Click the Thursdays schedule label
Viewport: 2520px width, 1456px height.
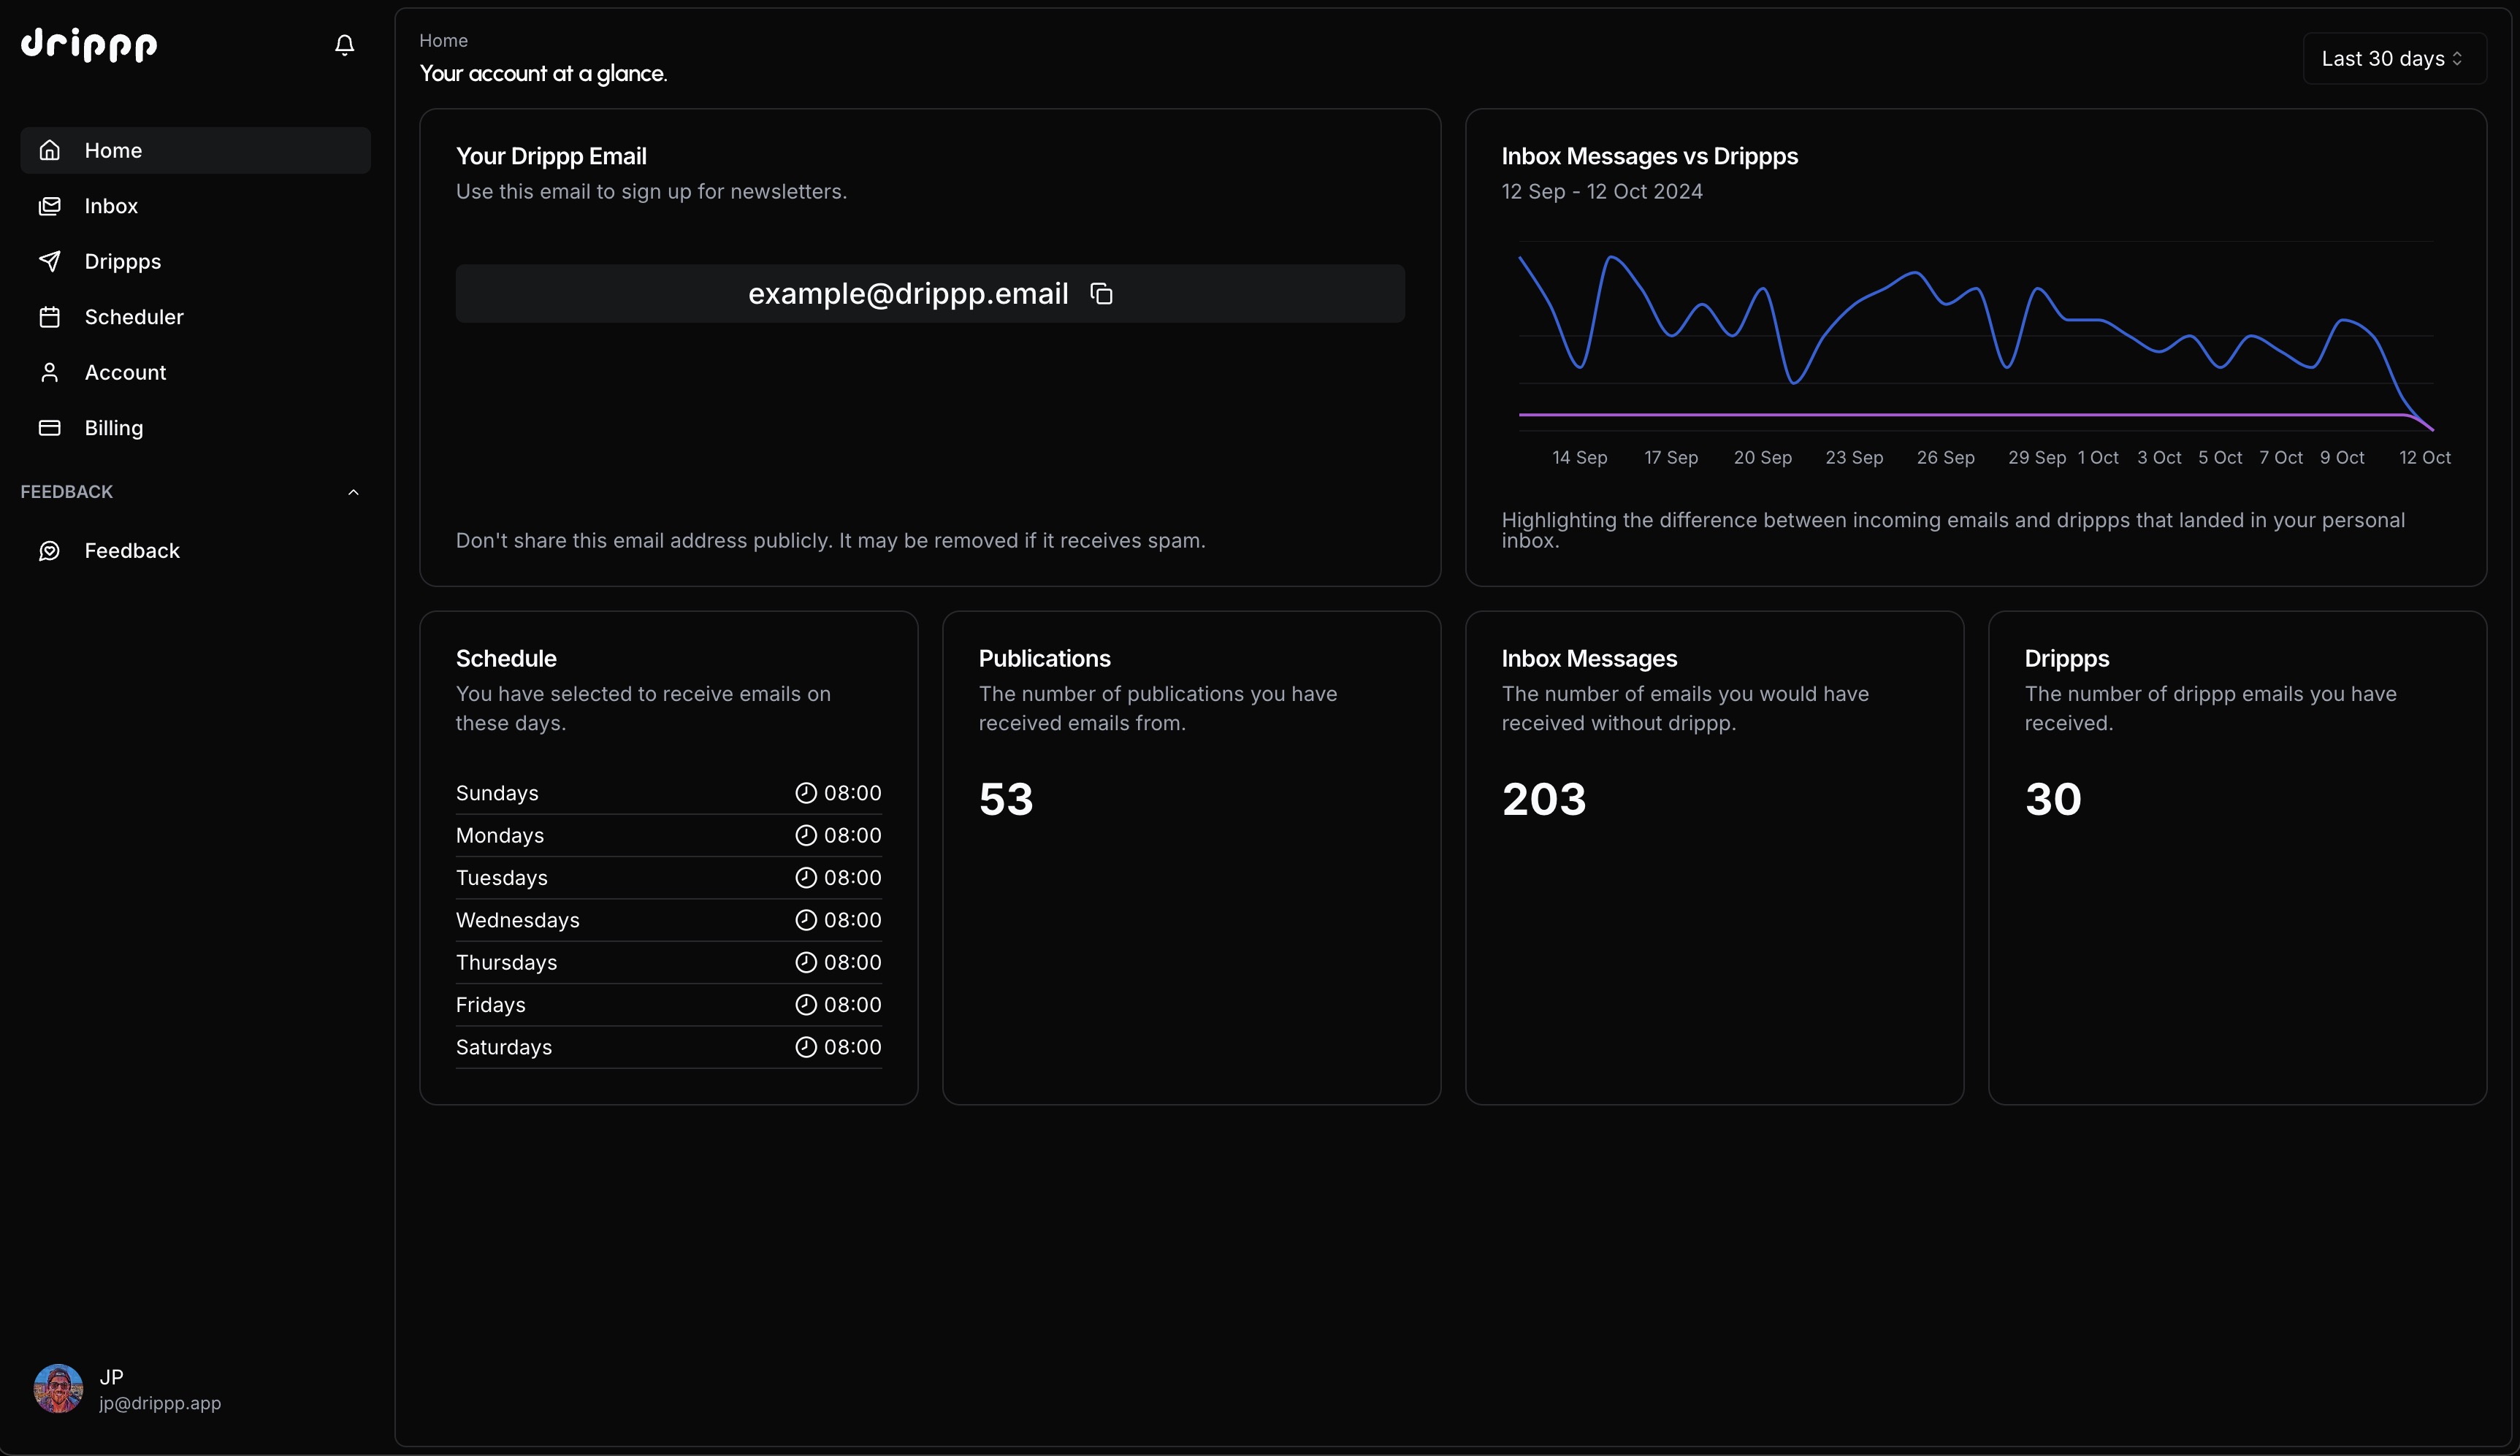506,962
